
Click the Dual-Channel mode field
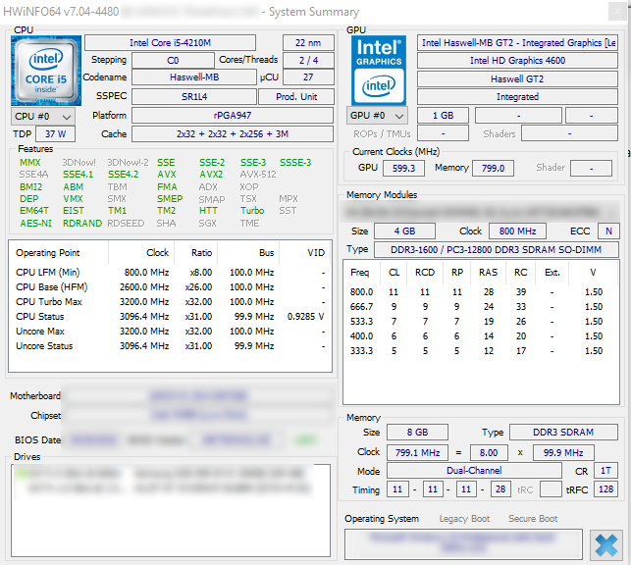point(474,471)
